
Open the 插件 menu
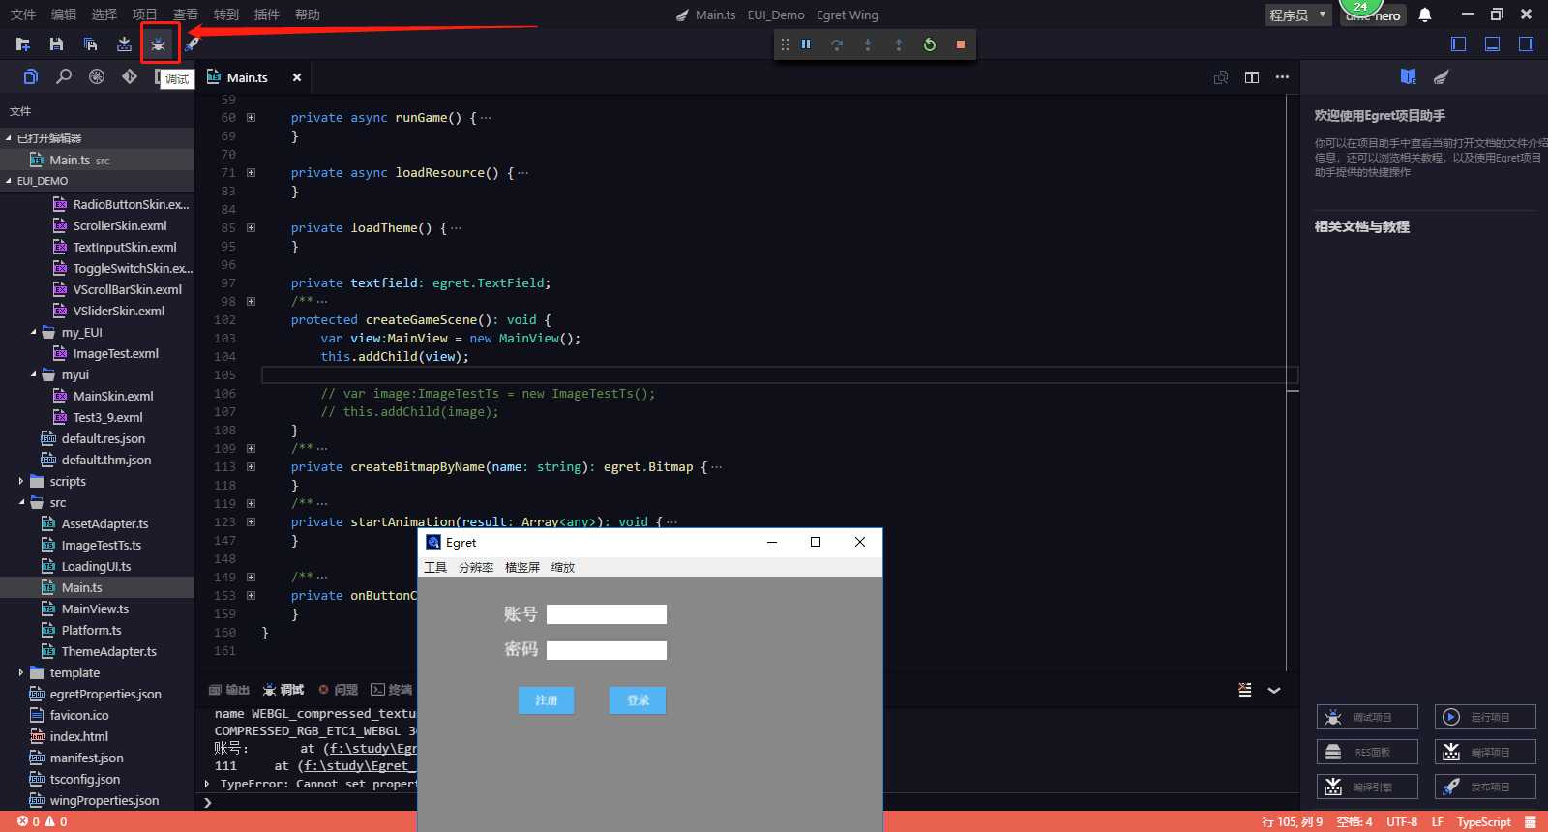tap(266, 15)
